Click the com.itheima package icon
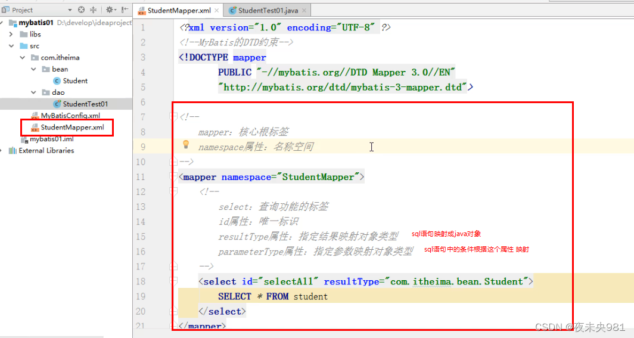 click(x=35, y=58)
